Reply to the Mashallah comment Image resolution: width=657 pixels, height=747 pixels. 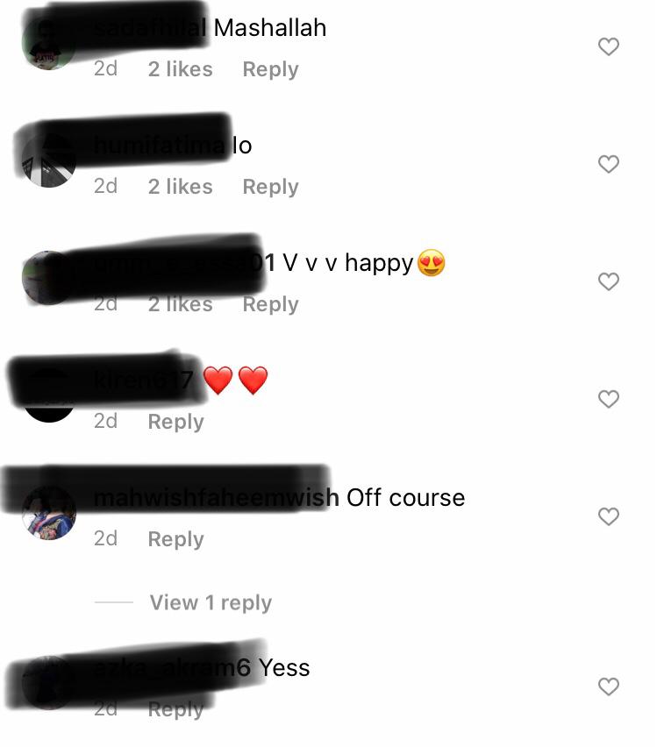(x=270, y=69)
